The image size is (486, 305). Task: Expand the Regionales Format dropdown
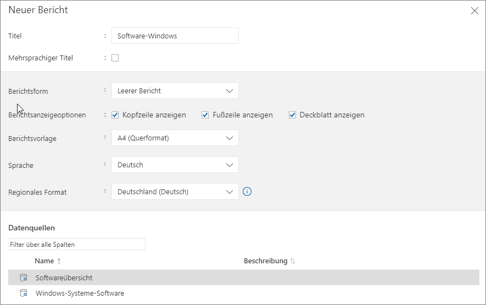coord(175,191)
